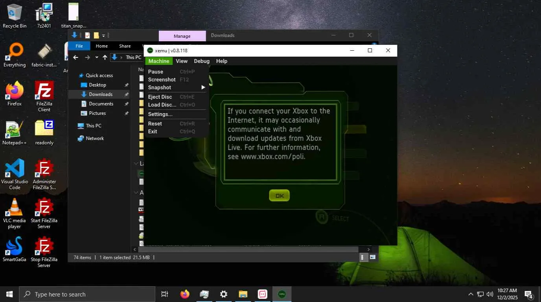The image size is (541, 302).
Task: Click the Explorer back arrow
Action: 76,57
